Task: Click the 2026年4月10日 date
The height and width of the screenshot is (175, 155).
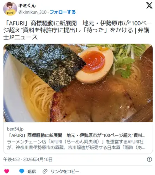Action: point(38,159)
